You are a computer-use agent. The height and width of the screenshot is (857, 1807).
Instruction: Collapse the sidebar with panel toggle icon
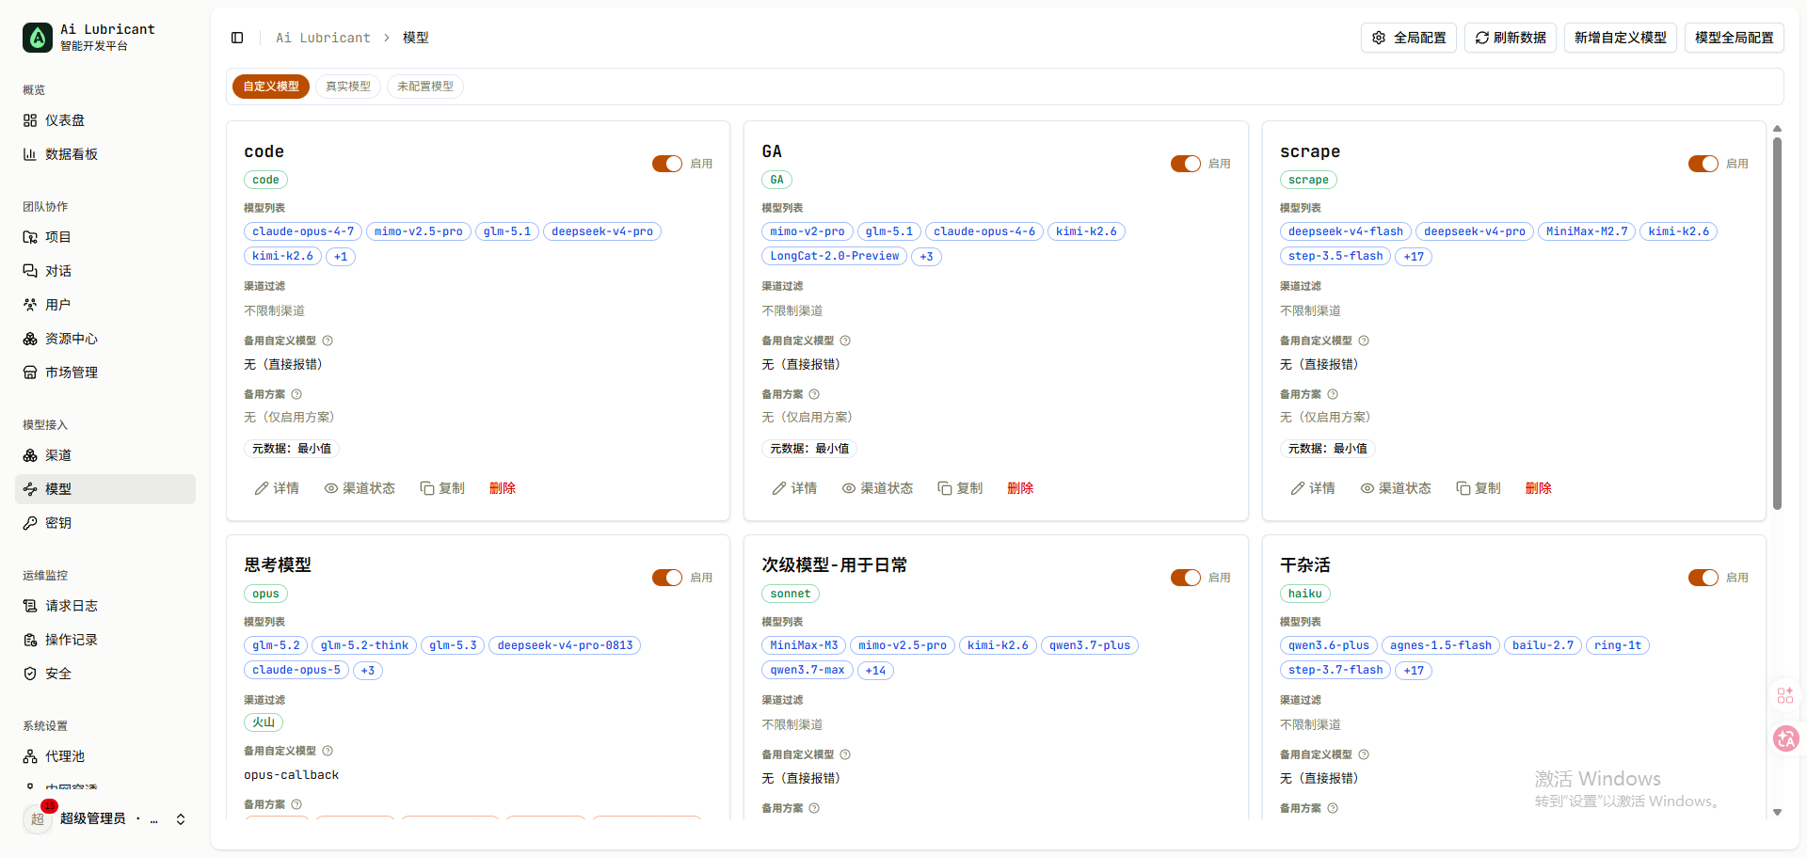click(237, 38)
